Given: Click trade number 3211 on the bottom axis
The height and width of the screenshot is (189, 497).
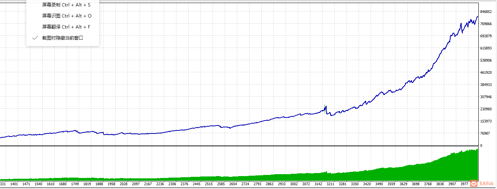Looking at the screenshot, I should (330, 184).
